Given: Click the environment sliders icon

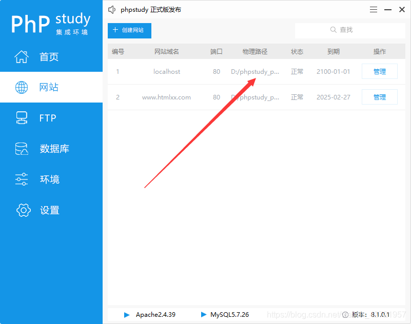Looking at the screenshot, I should coord(22,179).
